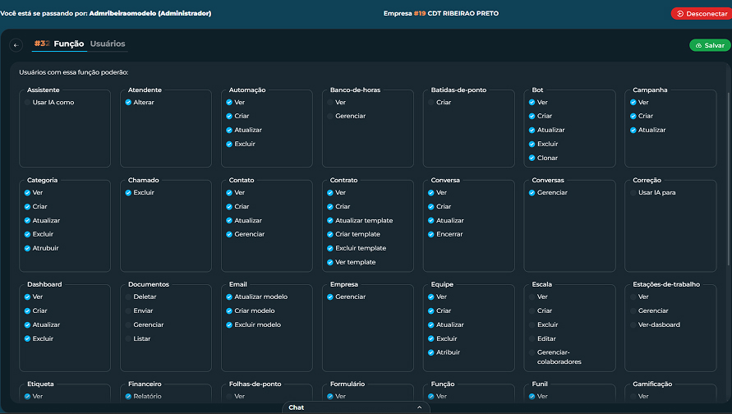Check Documentos Enviar permission
Viewport: 732px width, 414px height.
[x=128, y=310]
